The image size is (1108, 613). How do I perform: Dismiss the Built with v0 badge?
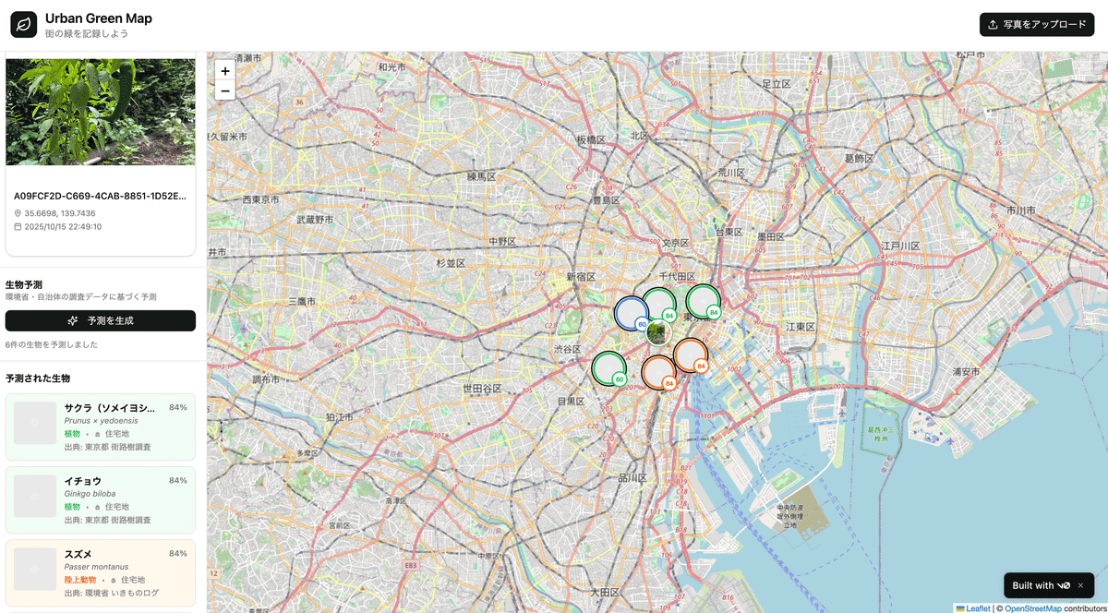pos(1080,585)
